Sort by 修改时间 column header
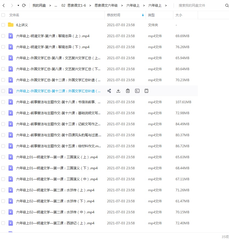The width and height of the screenshot is (229, 240). pos(114,15)
